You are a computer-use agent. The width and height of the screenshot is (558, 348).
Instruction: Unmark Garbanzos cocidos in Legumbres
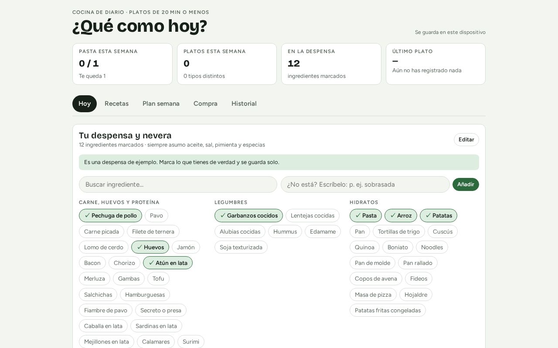click(x=248, y=216)
